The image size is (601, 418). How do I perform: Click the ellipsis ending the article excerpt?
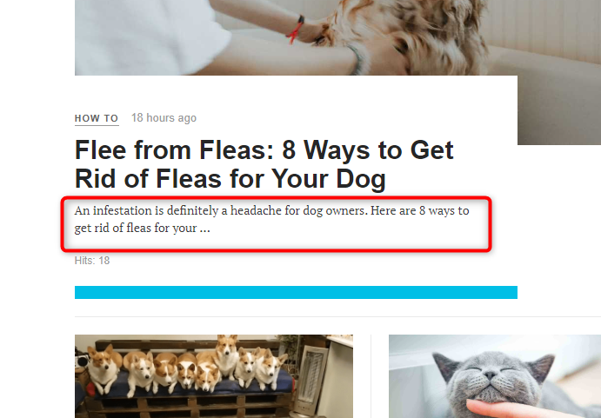click(x=205, y=229)
